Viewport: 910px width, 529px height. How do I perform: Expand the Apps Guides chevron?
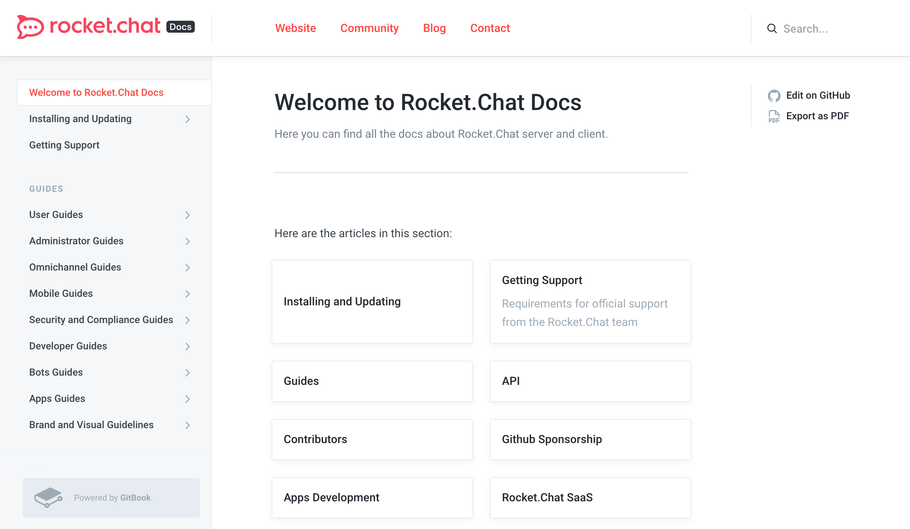(187, 399)
